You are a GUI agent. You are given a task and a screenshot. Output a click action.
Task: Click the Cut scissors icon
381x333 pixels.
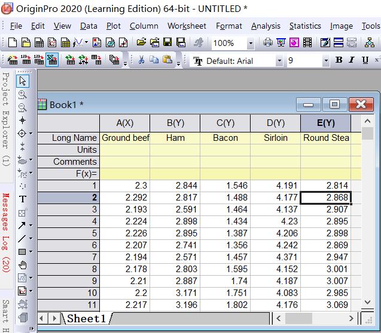coord(141,60)
